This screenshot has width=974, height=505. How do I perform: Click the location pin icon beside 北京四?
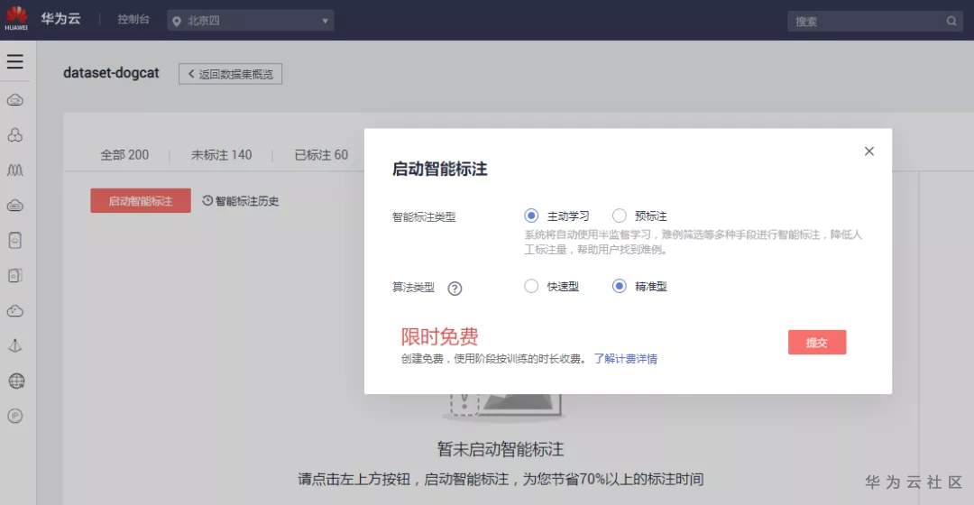tap(177, 21)
